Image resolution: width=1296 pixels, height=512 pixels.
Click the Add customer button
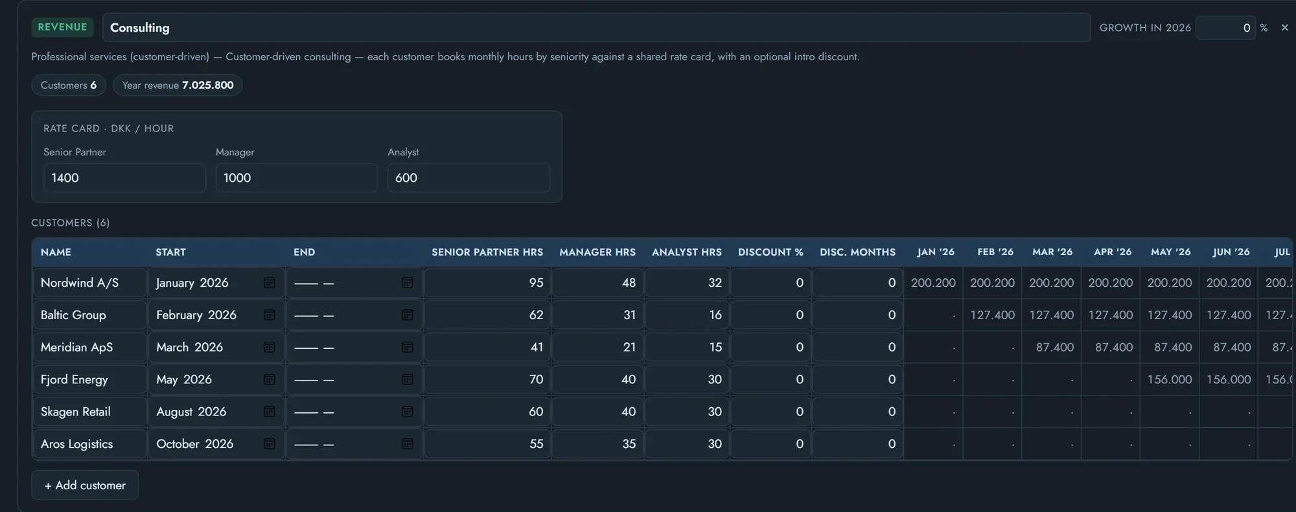[x=85, y=485]
